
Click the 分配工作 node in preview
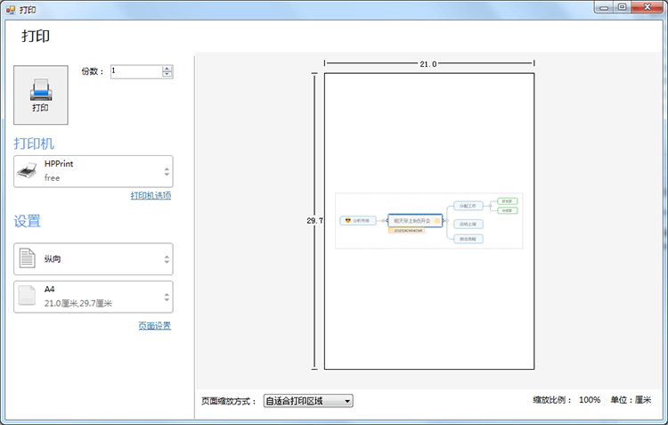click(x=468, y=206)
